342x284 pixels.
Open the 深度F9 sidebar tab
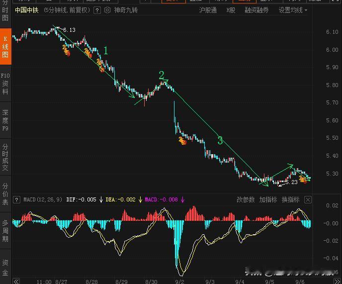tap(5, 120)
